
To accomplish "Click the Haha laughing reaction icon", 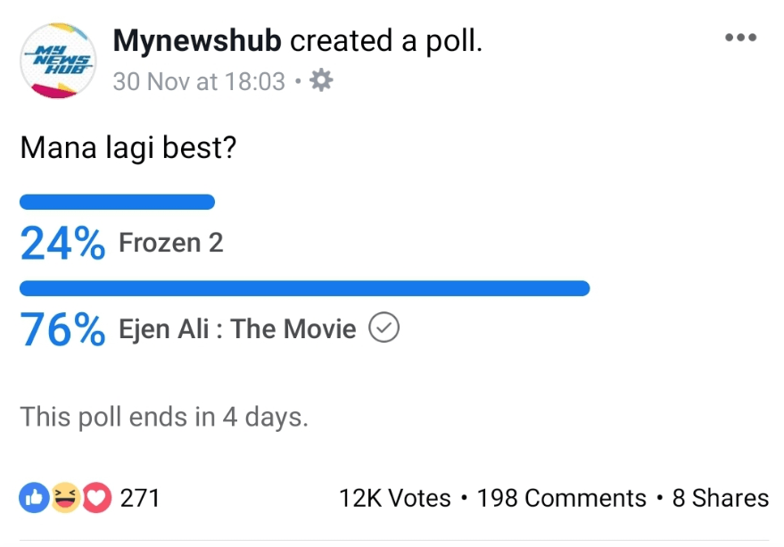I will pos(65,497).
